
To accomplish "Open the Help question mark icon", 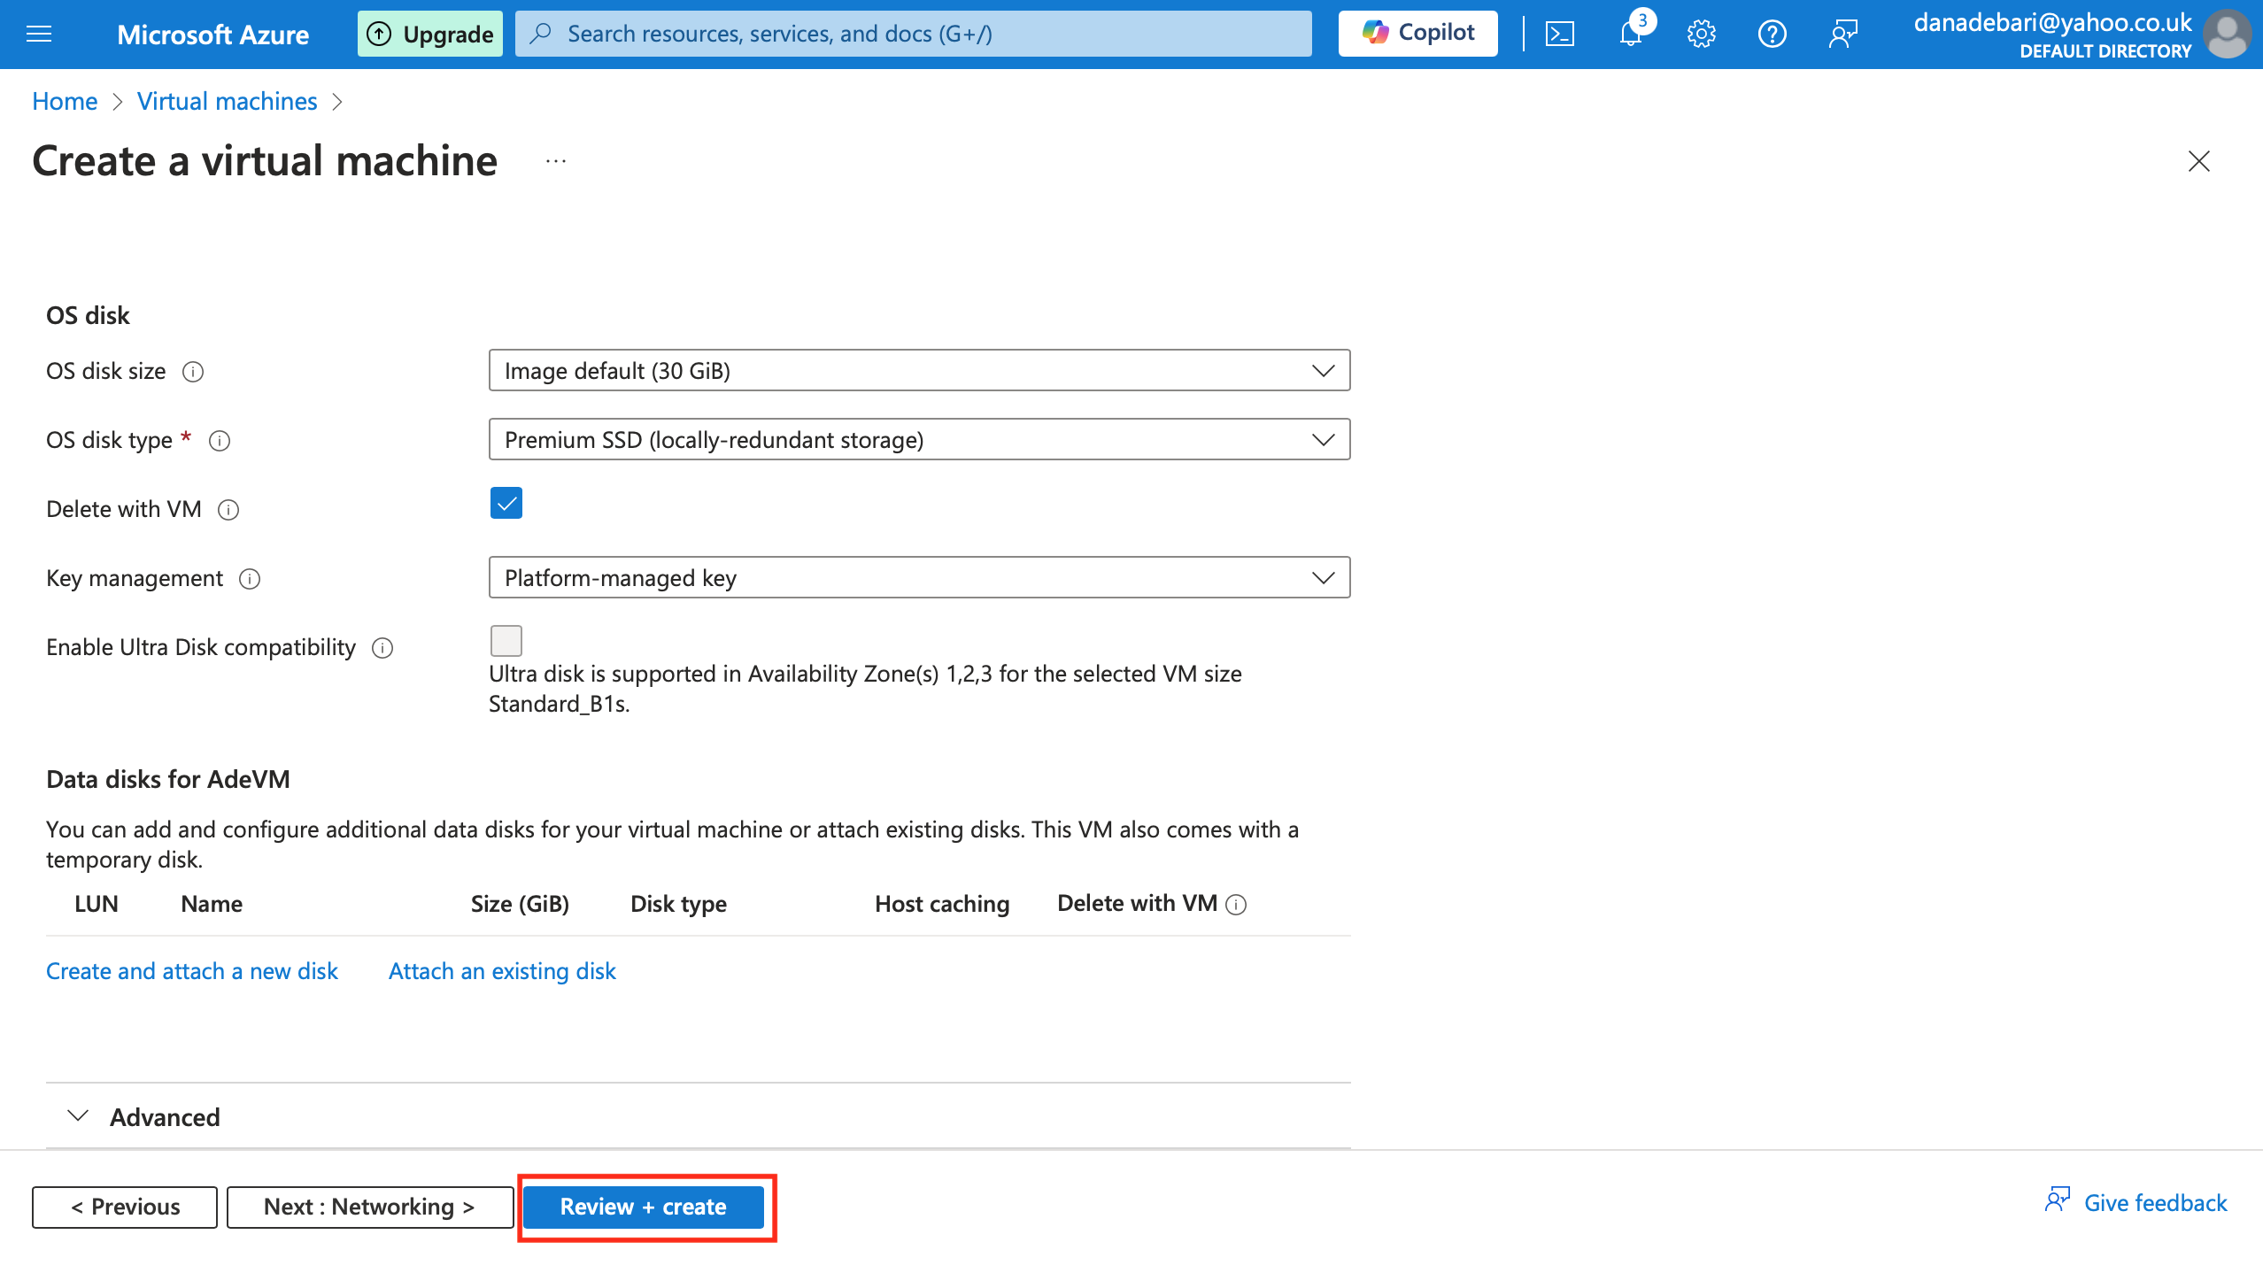I will 1772,34.
